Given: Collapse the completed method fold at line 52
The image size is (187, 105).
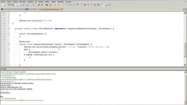Looking at the screenshot, I should [x=9, y=44].
